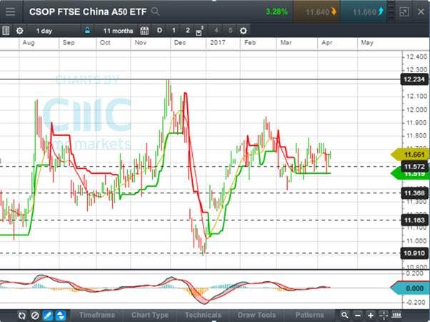430x322 pixels.
Task: Search for an instrument with magnifier icon
Action: point(156,11)
